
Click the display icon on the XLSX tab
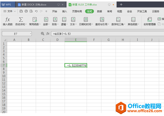click(x=109, y=5)
